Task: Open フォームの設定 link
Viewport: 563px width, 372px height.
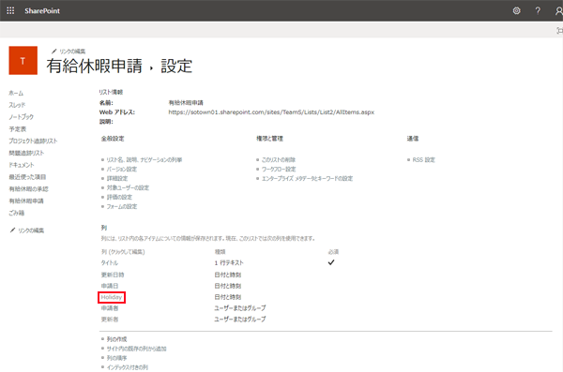Action: pos(122,206)
